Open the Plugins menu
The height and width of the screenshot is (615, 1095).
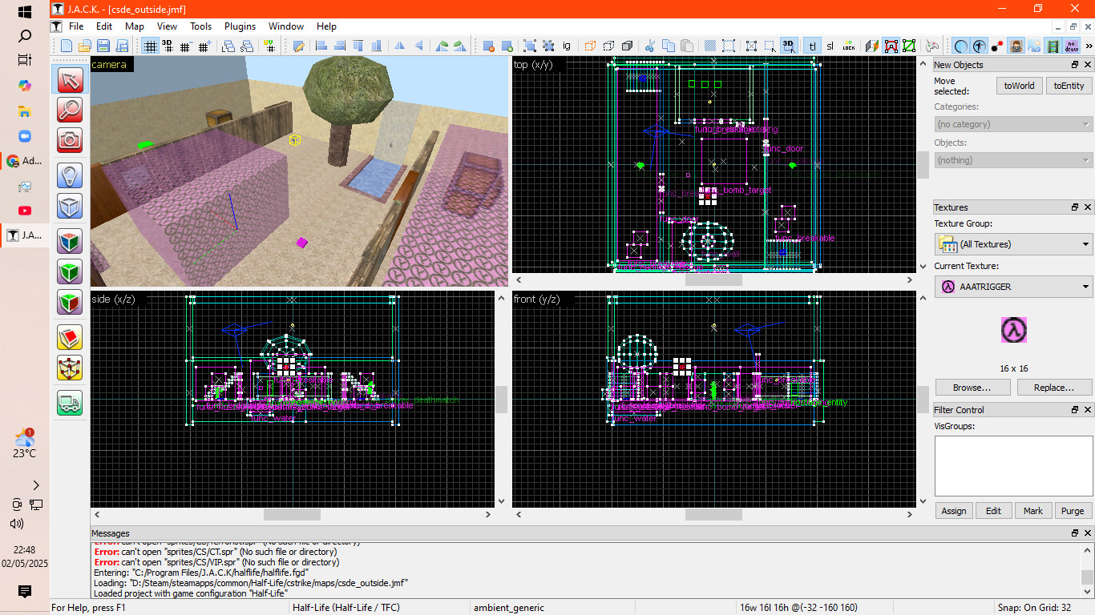[240, 26]
